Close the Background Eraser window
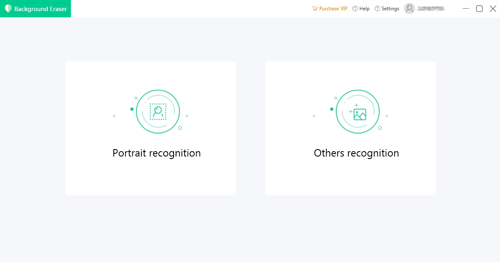This screenshot has height=262, width=500. [x=493, y=9]
